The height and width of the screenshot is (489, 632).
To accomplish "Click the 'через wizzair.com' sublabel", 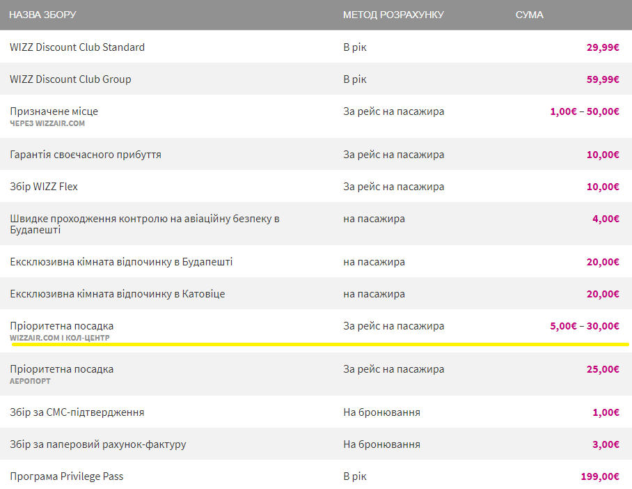I will 47,123.
